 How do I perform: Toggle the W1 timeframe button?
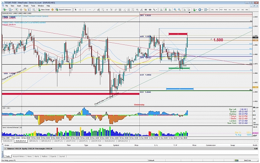[x=243, y=10]
